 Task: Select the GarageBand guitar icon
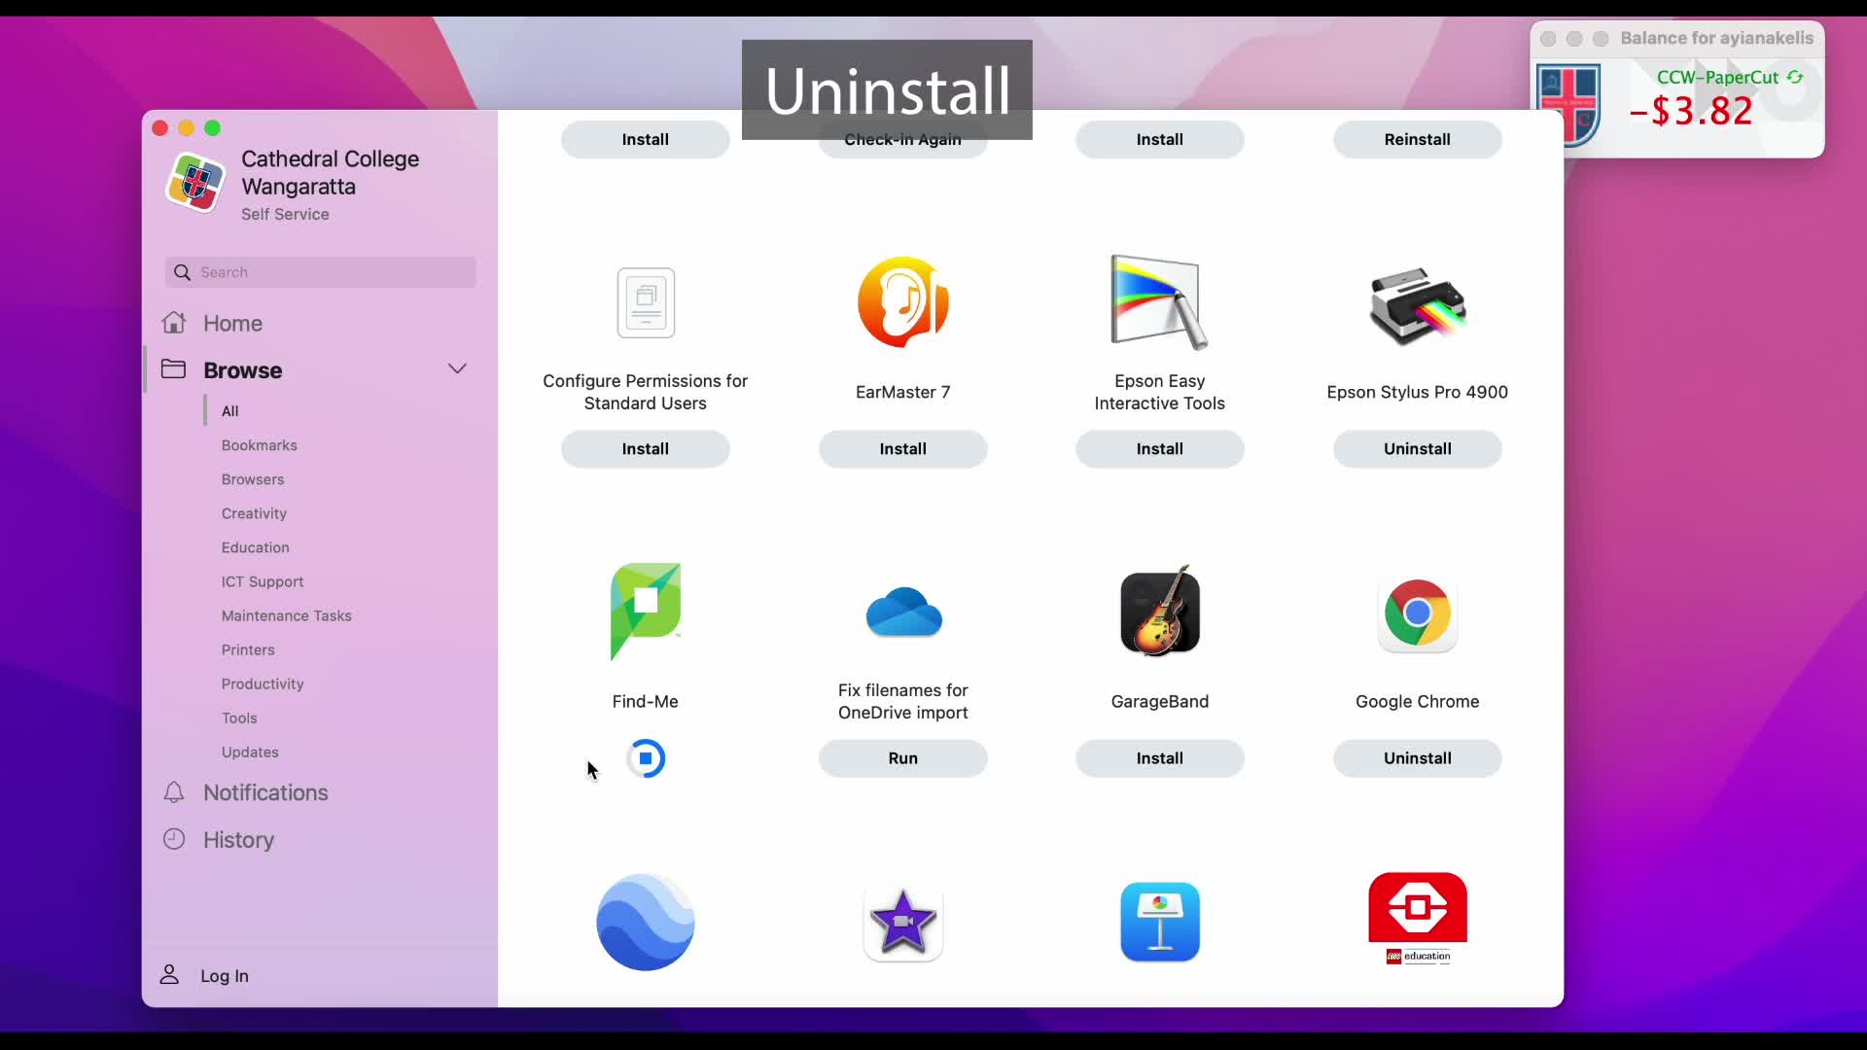click(1159, 612)
